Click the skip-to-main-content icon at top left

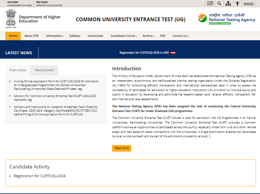point(210,3)
